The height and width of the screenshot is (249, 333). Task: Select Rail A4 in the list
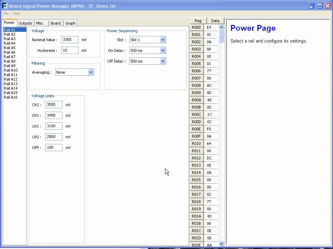15,43
